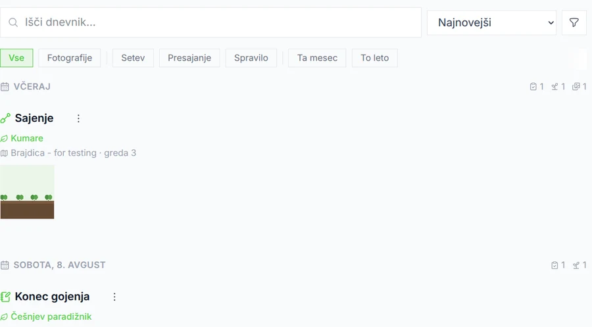Image resolution: width=592 pixels, height=327 pixels.
Task: Click the leaf icon next to Kumare
Action: click(4, 139)
